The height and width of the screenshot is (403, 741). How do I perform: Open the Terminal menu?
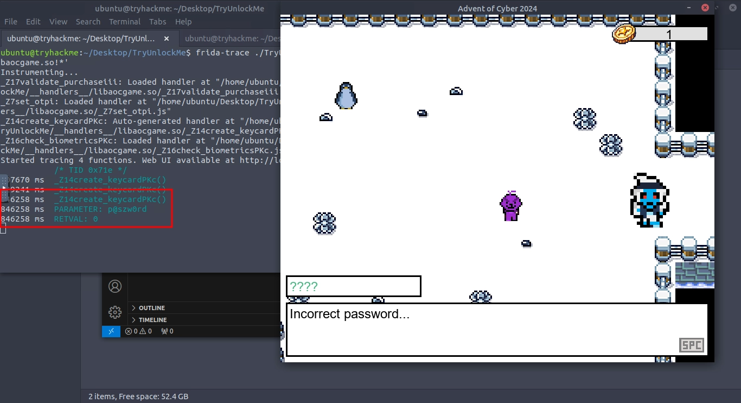tap(124, 22)
